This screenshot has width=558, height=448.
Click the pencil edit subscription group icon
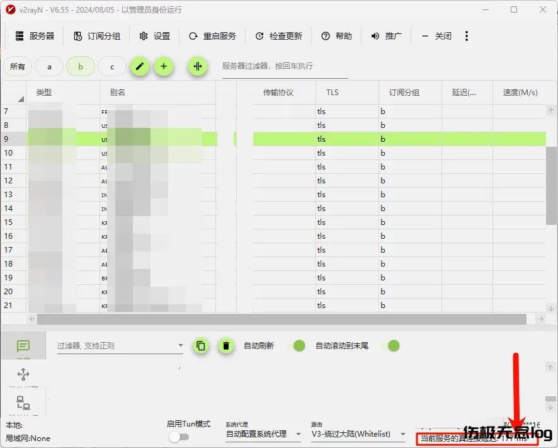point(140,66)
